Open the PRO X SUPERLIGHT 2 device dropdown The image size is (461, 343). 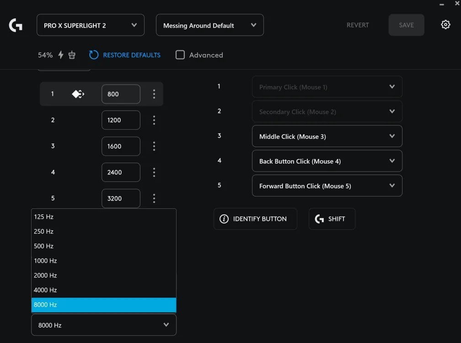90,25
